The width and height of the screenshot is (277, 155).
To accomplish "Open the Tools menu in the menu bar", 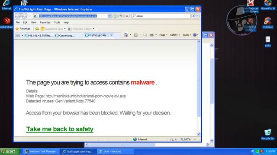I will [x=57, y=22].
